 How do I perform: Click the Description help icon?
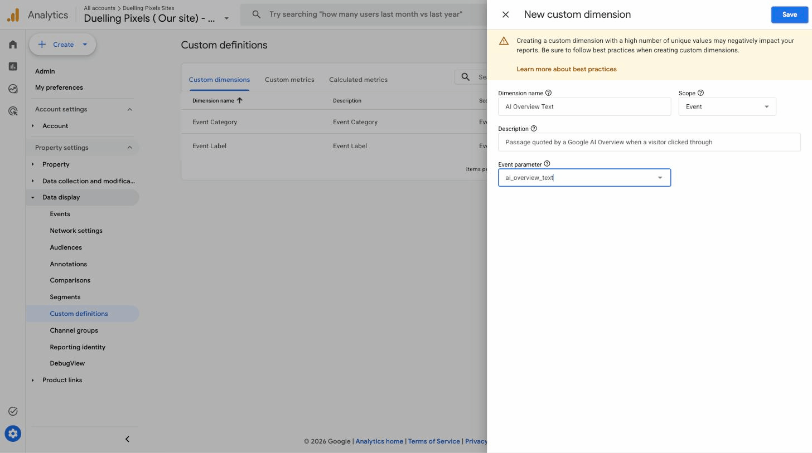coord(534,129)
